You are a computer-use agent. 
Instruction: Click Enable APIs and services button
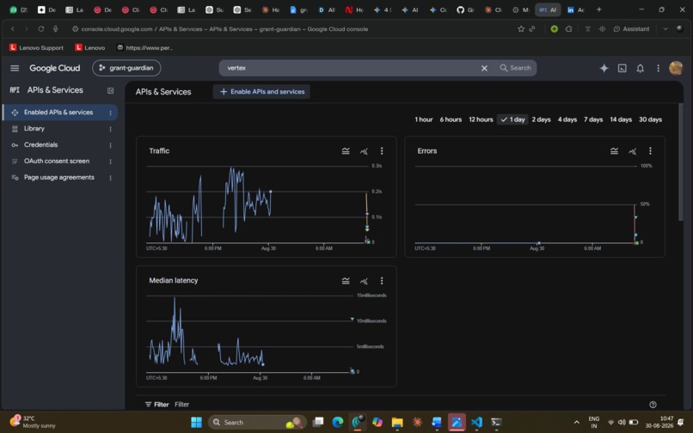click(261, 91)
